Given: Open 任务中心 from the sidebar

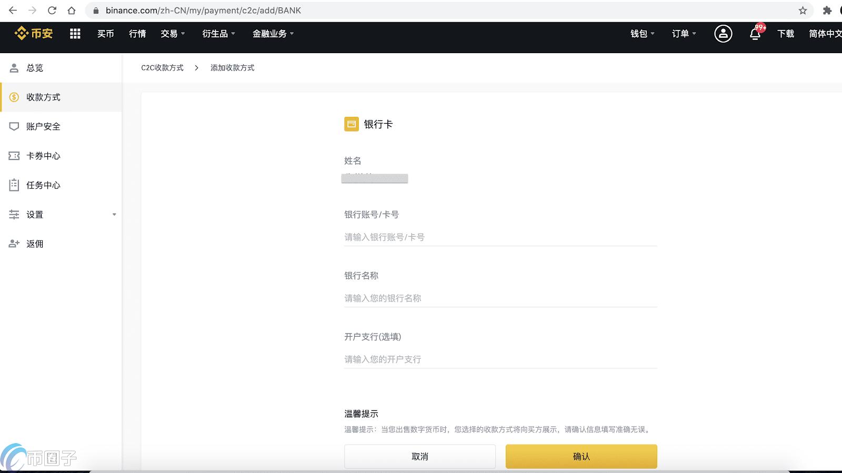Looking at the screenshot, I should [x=43, y=185].
